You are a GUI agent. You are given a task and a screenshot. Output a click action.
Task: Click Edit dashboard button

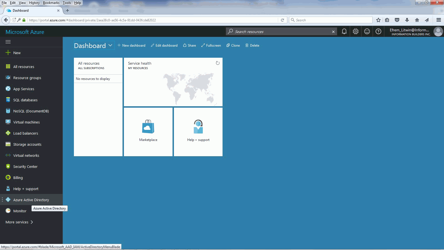click(x=164, y=46)
